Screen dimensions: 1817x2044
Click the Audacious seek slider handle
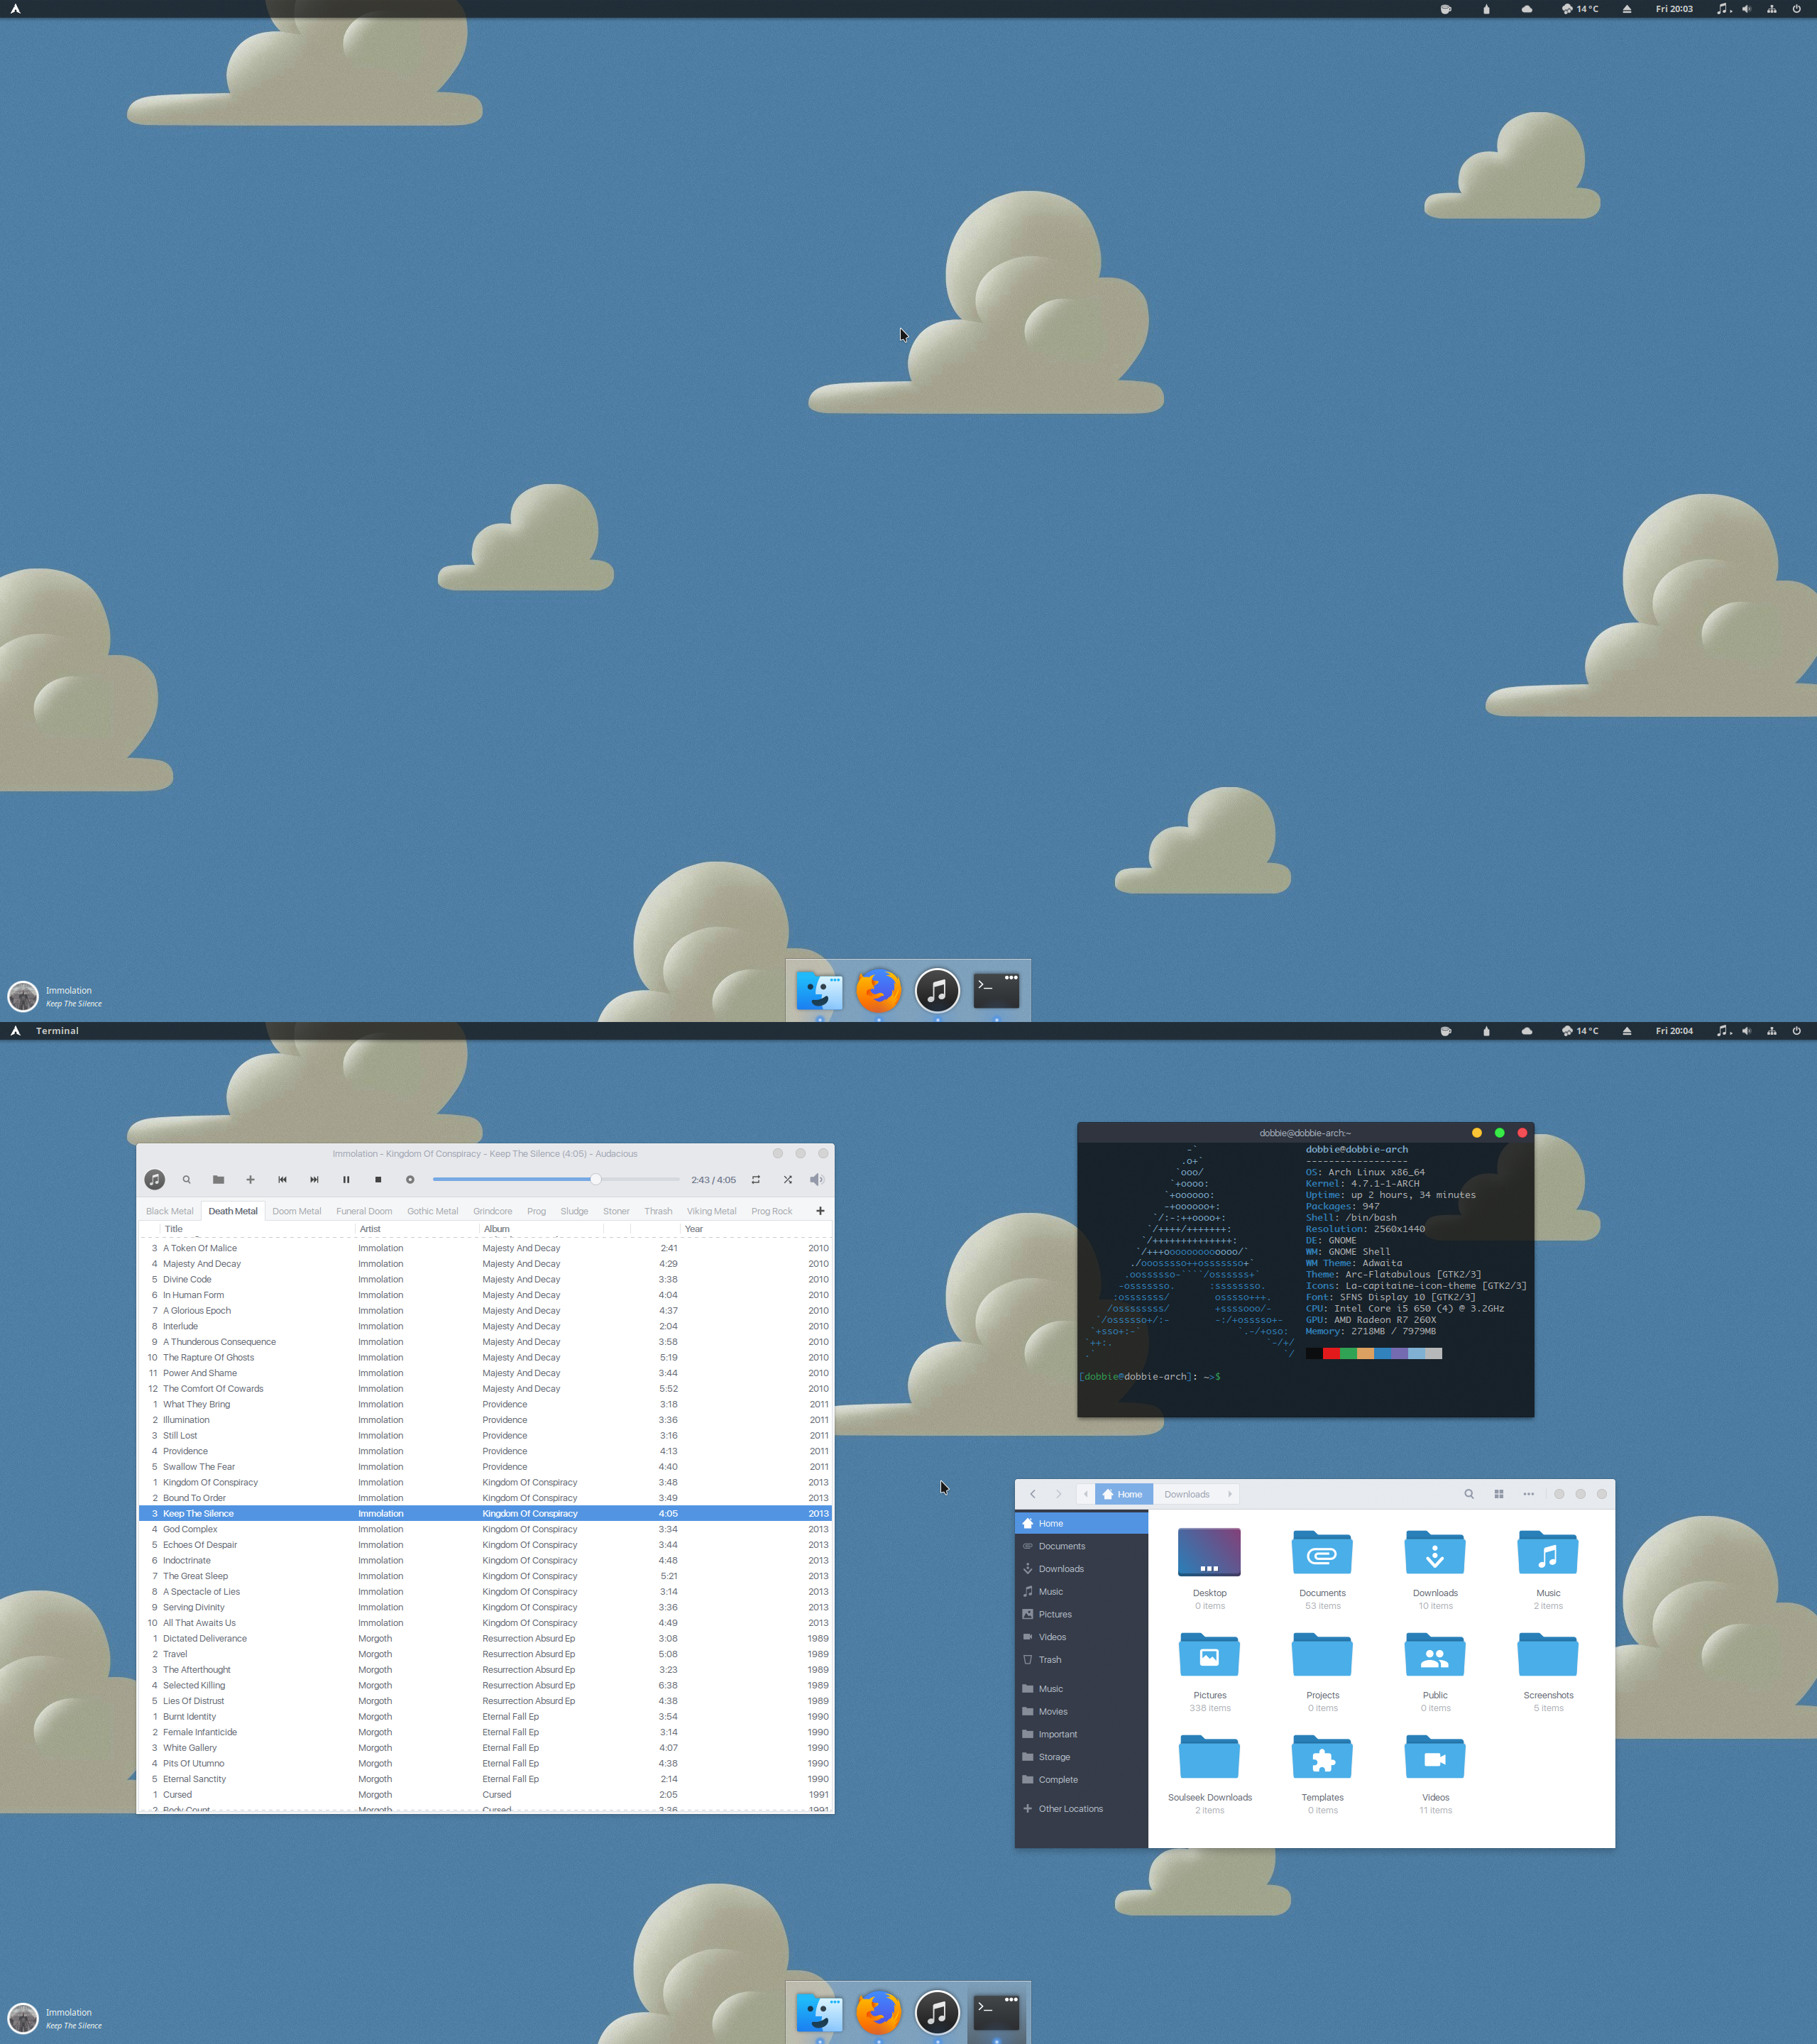pyautogui.click(x=596, y=1180)
